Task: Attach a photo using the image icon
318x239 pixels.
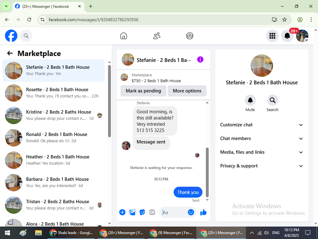Action: coord(132,212)
